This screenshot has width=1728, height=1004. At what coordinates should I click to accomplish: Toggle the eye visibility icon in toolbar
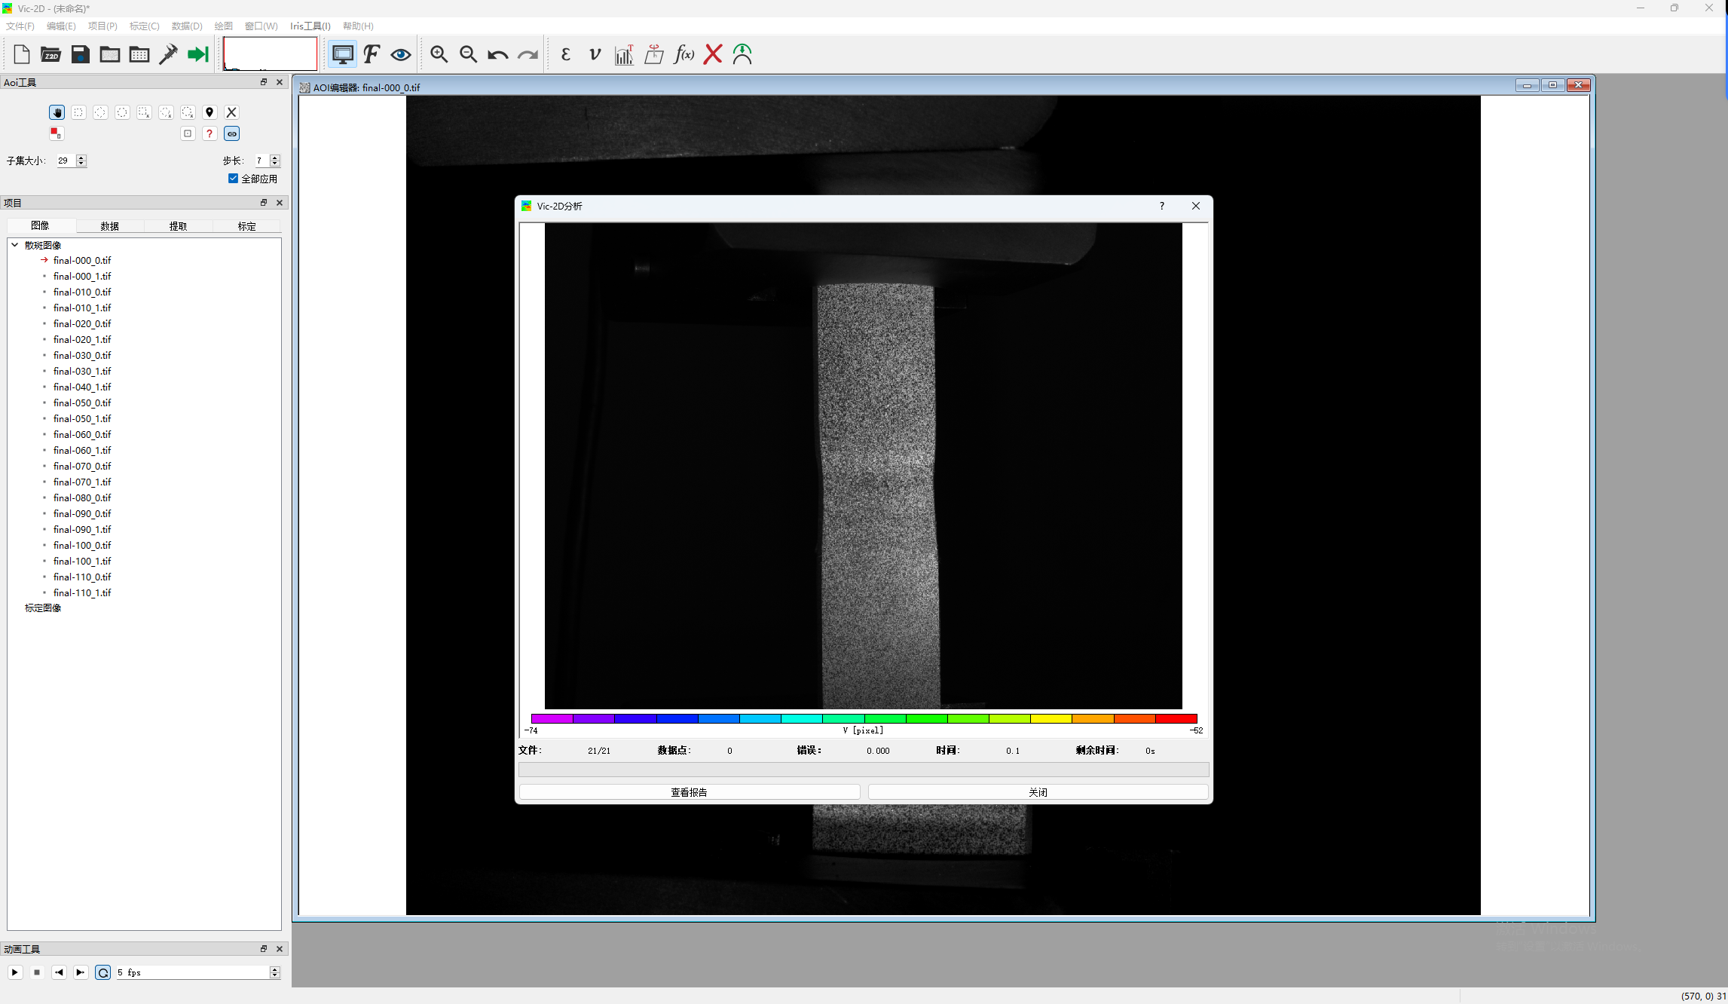click(x=401, y=54)
